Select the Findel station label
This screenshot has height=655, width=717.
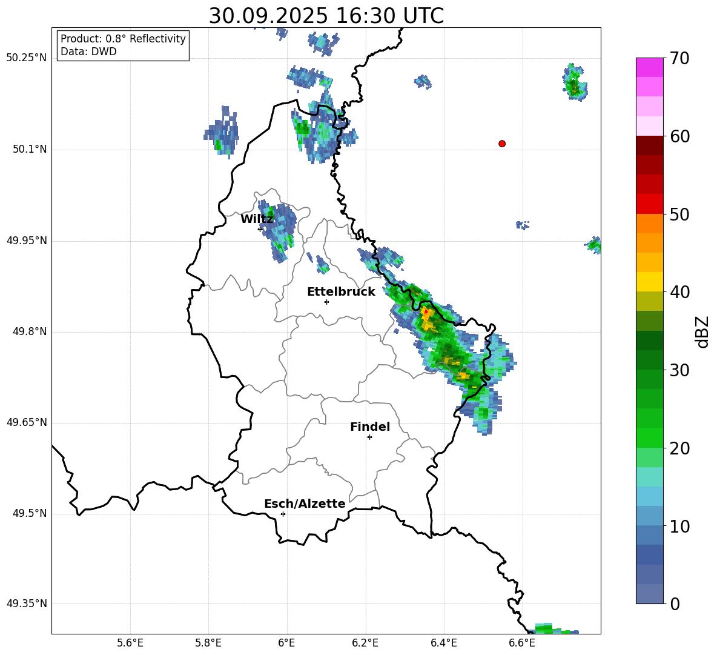point(370,427)
